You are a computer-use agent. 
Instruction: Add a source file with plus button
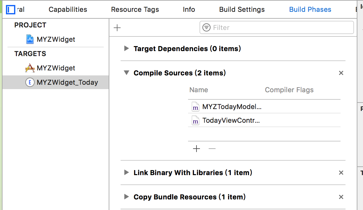point(196,149)
